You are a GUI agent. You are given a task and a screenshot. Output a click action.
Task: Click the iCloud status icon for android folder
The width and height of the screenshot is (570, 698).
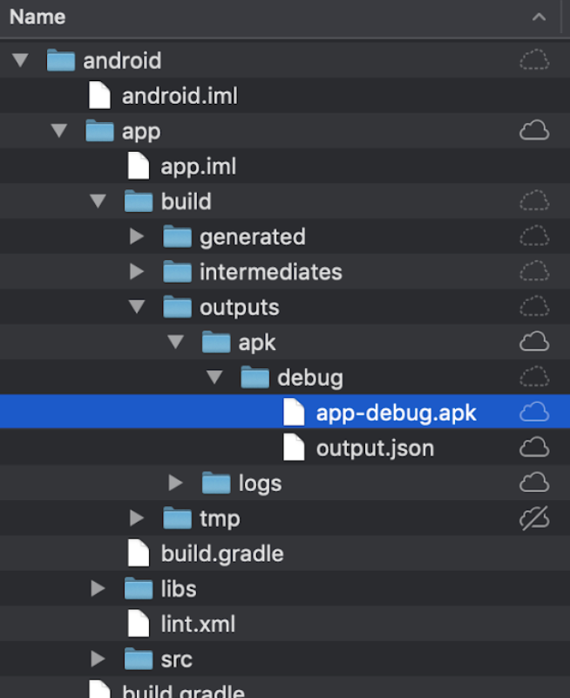click(x=534, y=59)
